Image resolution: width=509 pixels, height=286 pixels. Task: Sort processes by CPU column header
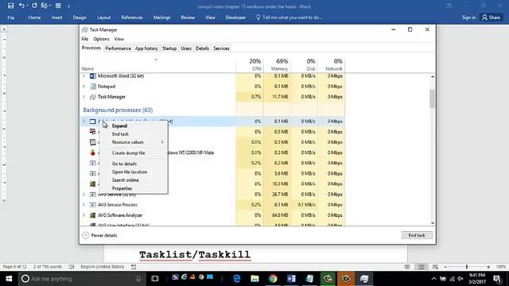point(250,64)
